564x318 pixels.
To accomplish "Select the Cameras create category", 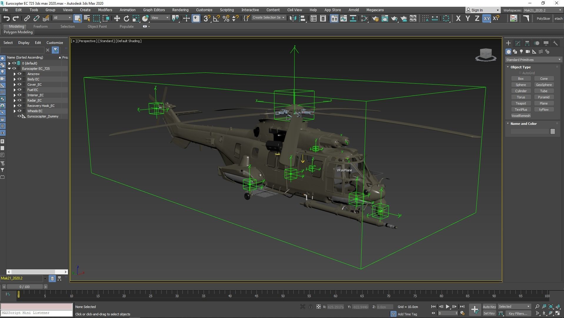I will [x=528, y=52].
